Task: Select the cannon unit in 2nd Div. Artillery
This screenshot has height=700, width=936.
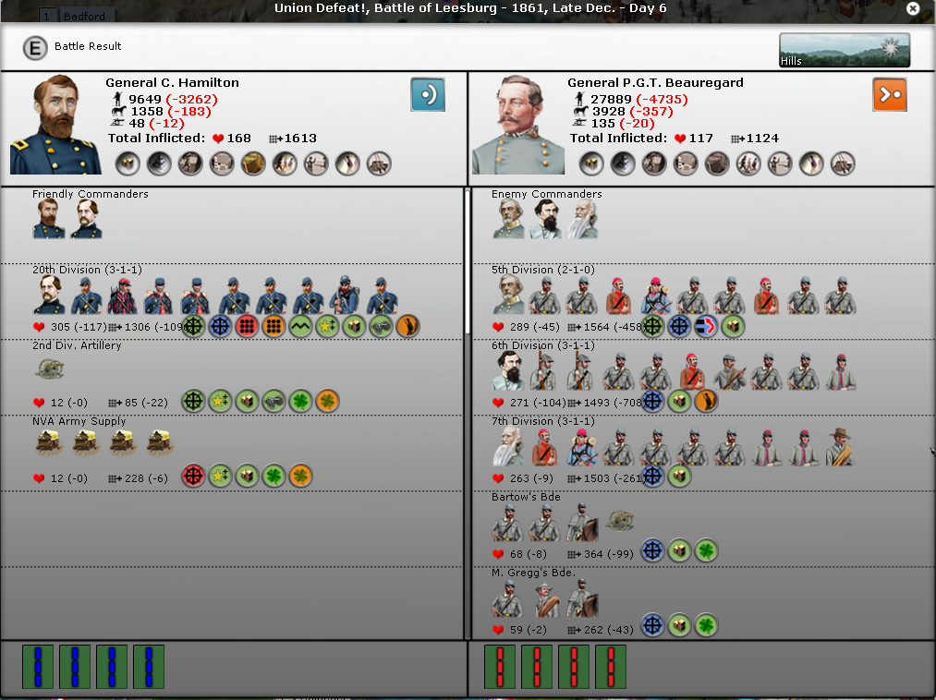Action: [x=49, y=369]
